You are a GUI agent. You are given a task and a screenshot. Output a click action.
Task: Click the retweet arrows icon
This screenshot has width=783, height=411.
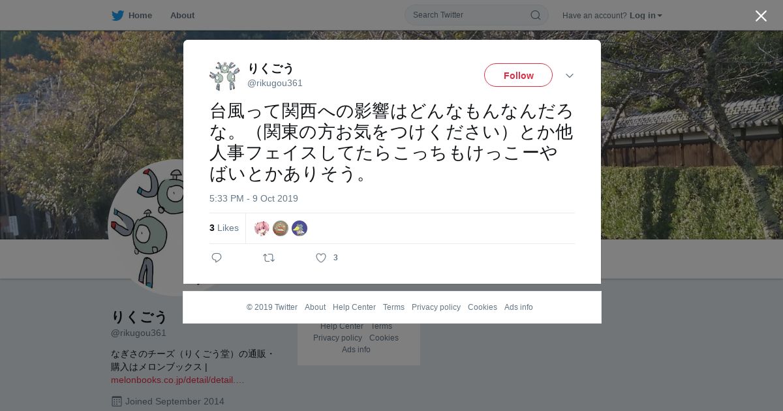tap(269, 258)
